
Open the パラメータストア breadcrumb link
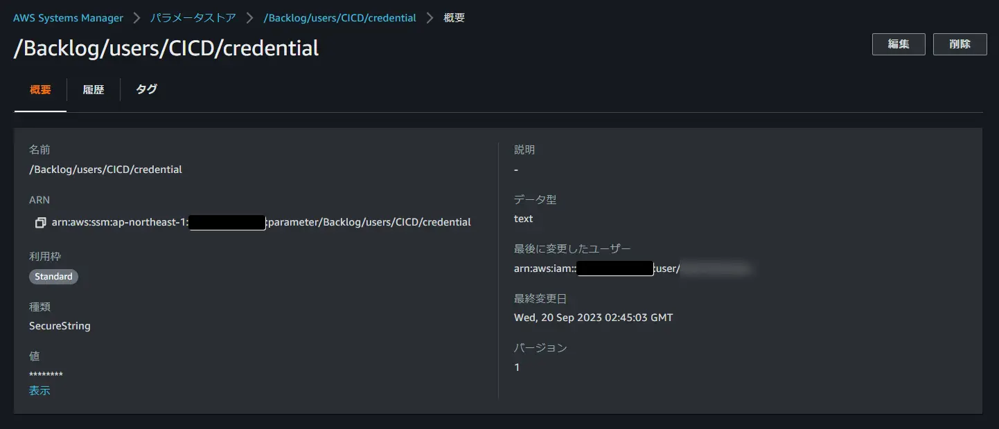click(193, 18)
